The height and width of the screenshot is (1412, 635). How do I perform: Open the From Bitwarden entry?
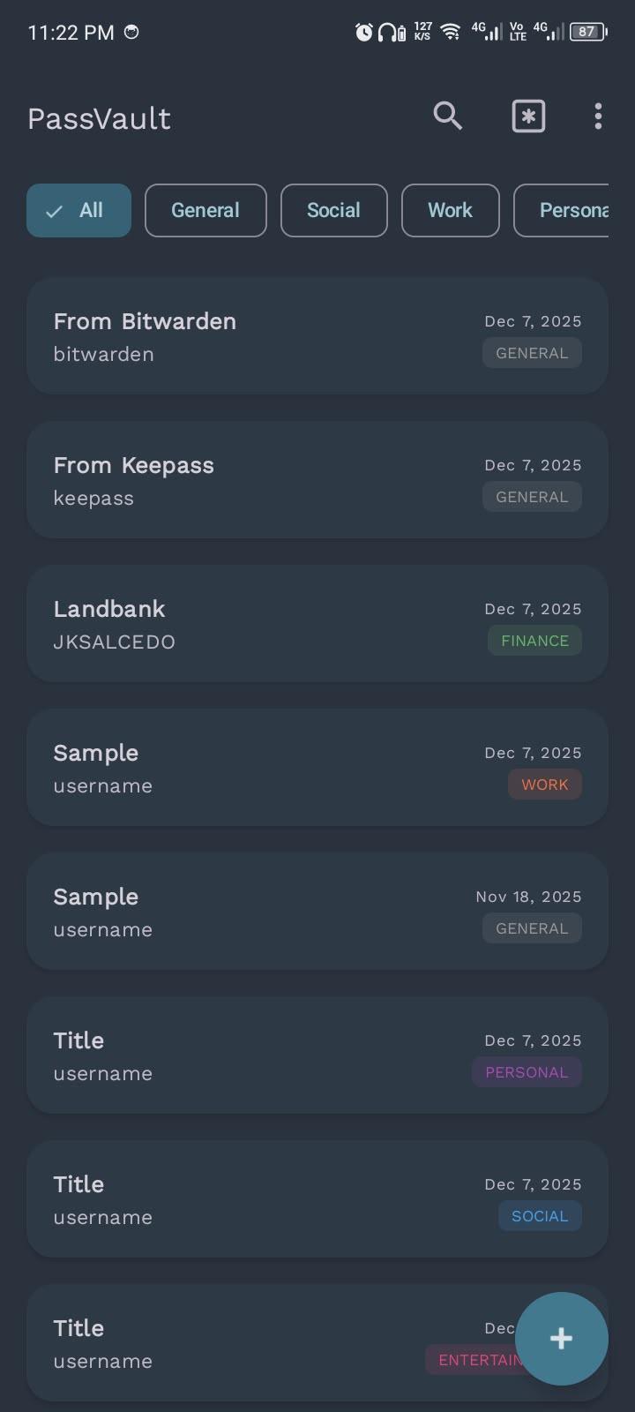pos(265,336)
